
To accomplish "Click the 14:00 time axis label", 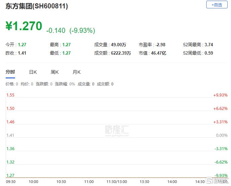I will (172, 182).
